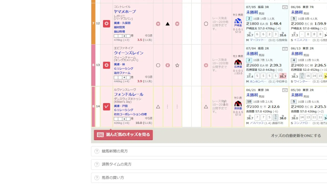Expand 馬券の買い方 help section
Viewport: 327px width, 184px height.
209,178
